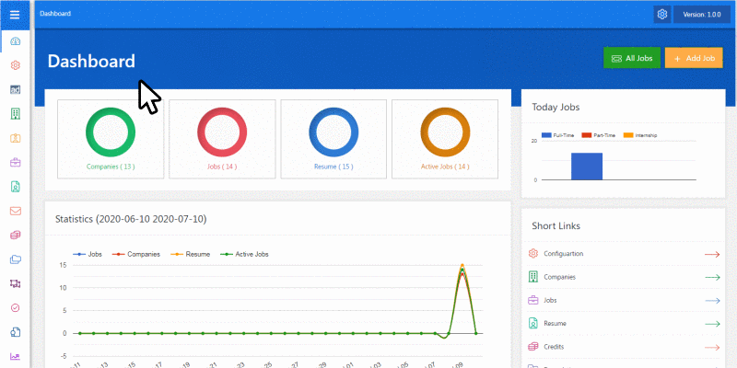Click the orange Add Job button
Image resolution: width=737 pixels, height=368 pixels.
(694, 58)
